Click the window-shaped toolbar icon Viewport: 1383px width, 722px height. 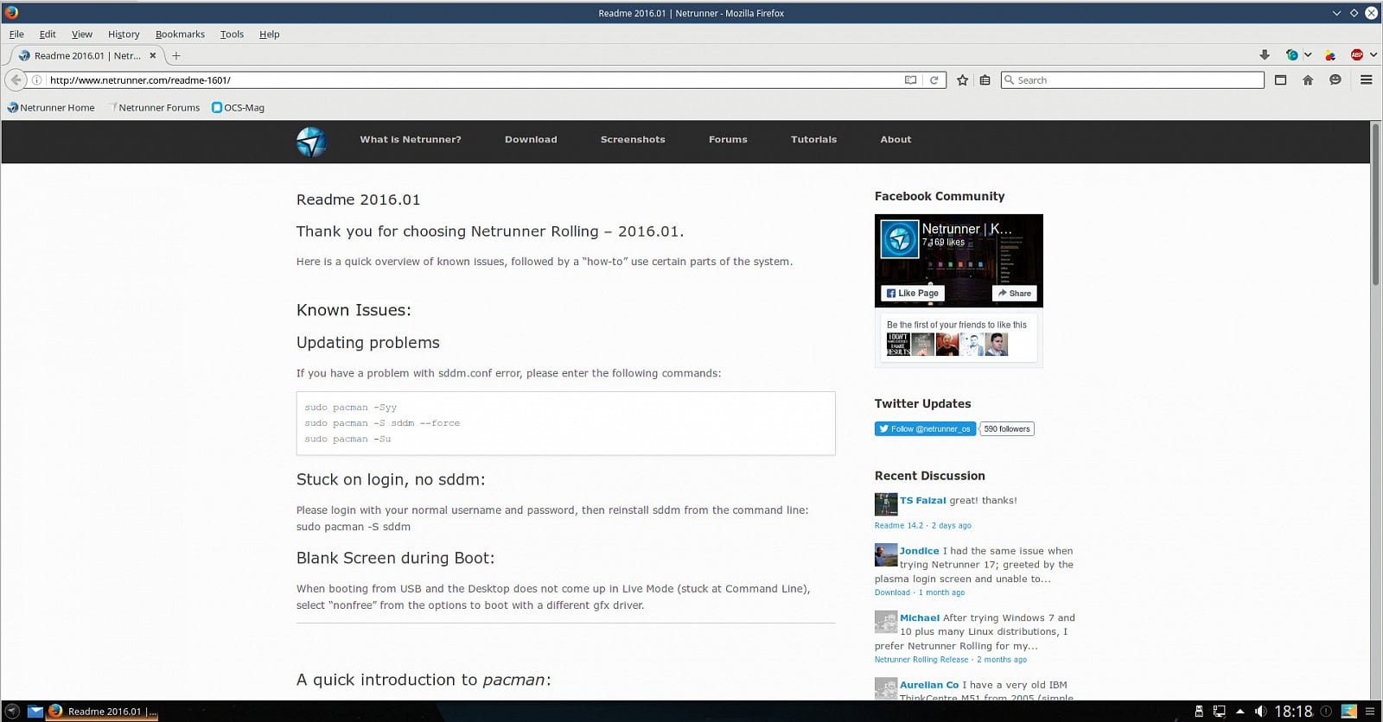point(1281,80)
